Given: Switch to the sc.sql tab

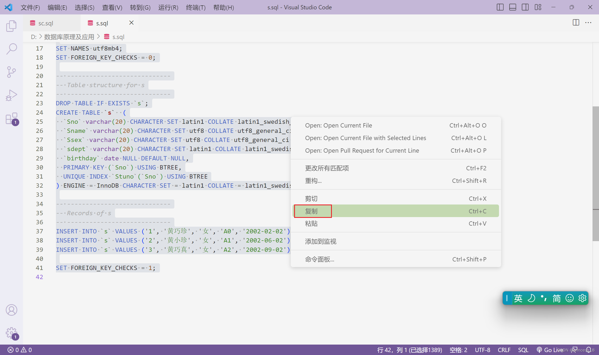Looking at the screenshot, I should click(45, 23).
